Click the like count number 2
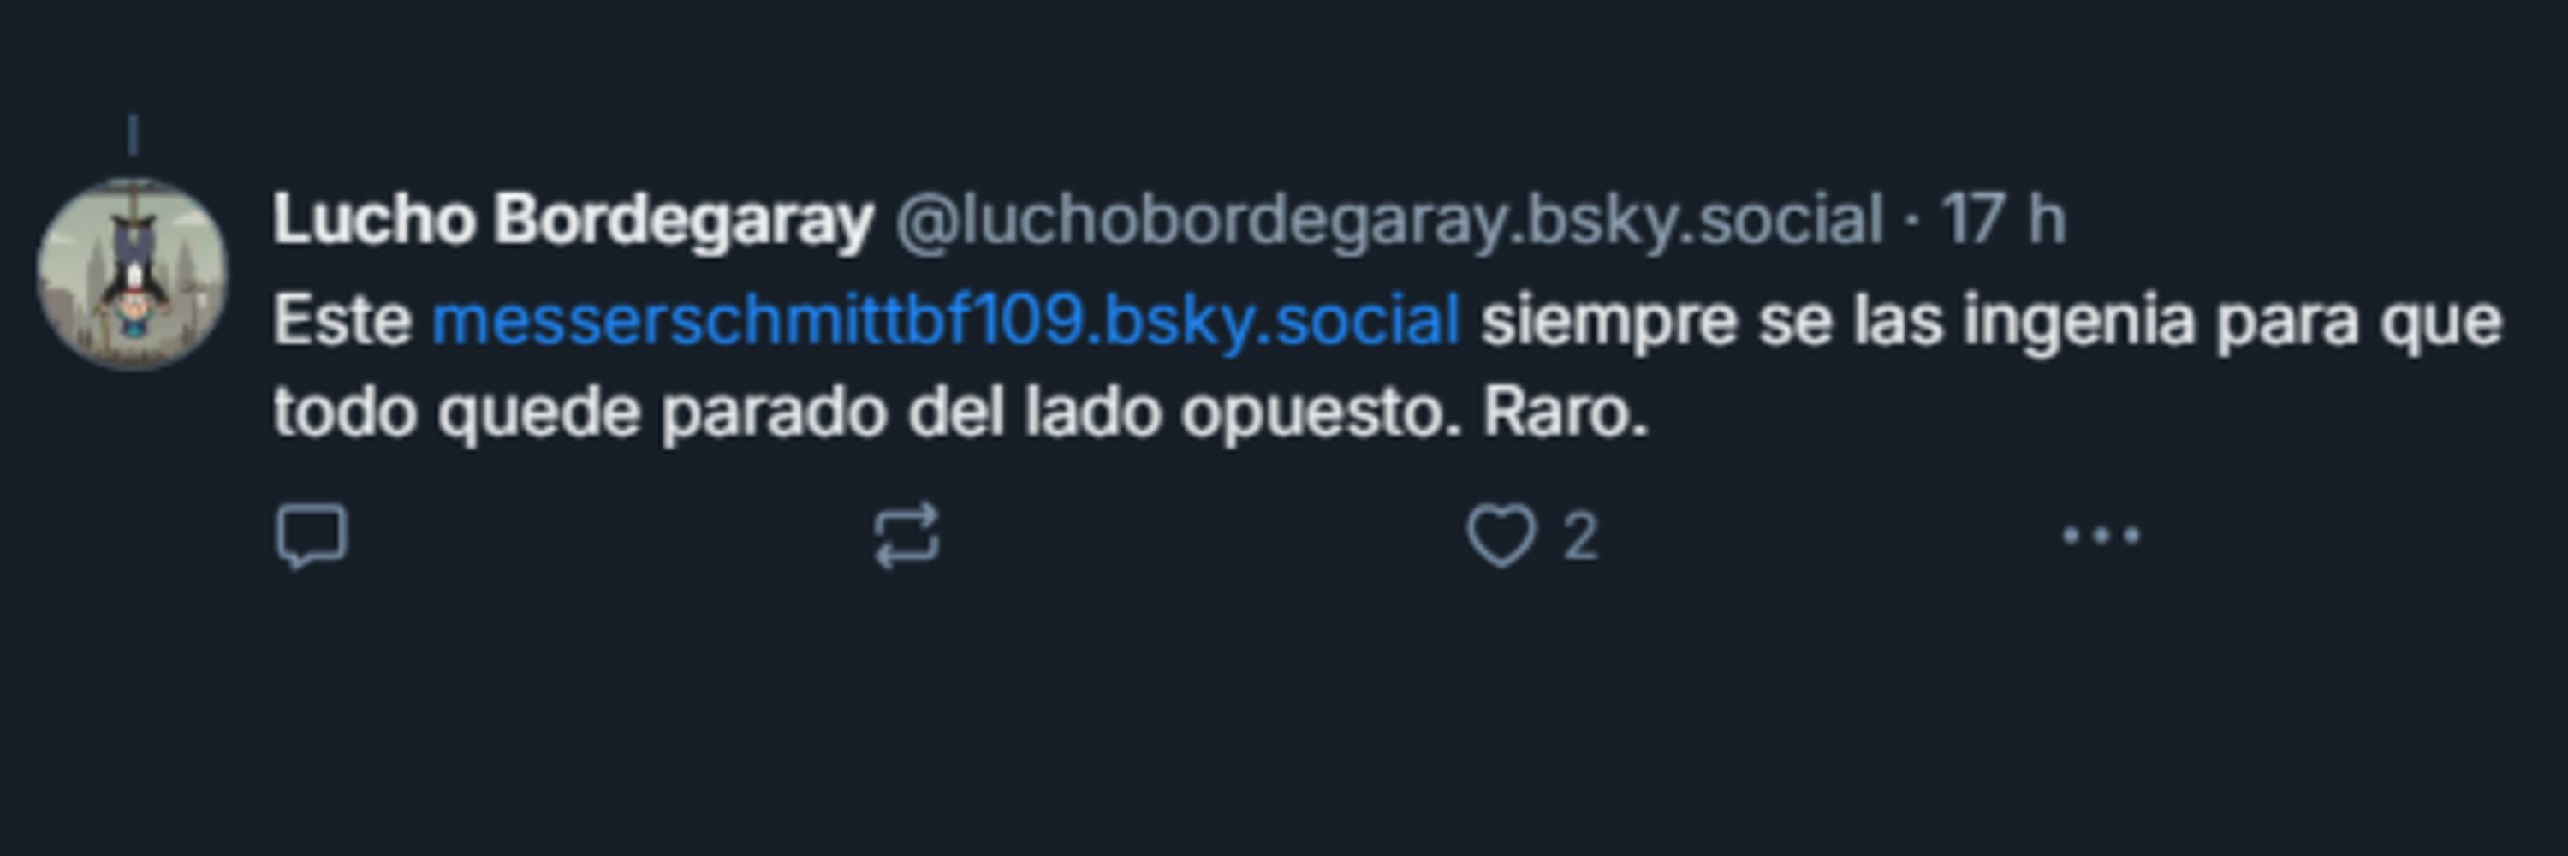The image size is (2568, 856). tap(1580, 536)
